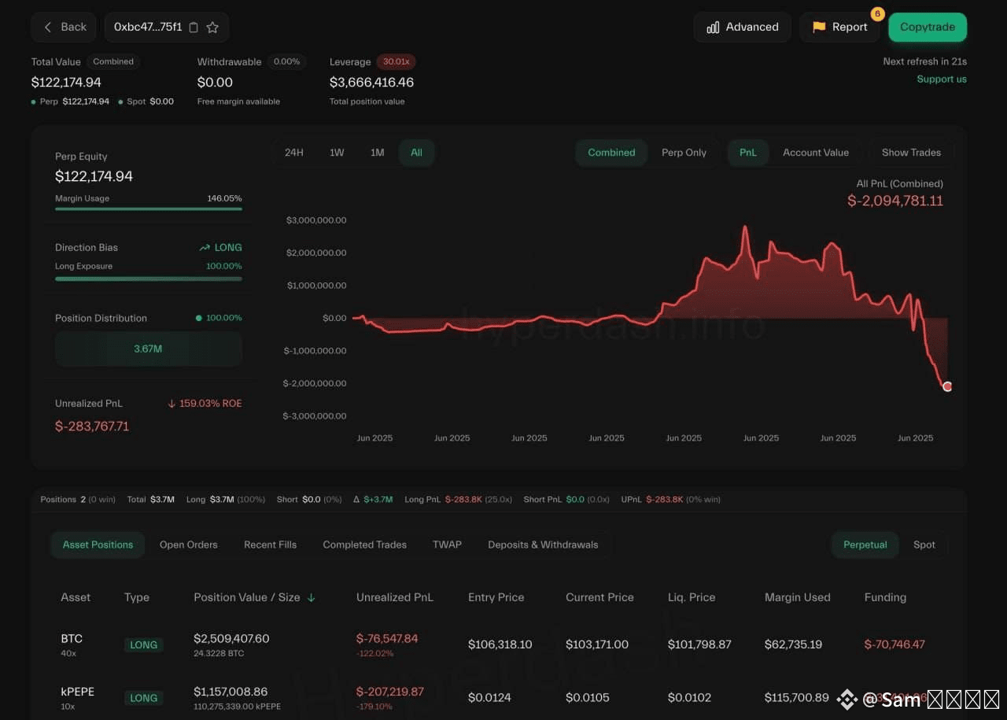Sort by Current Price column header
Screen dimensions: 1007x720
click(x=599, y=597)
